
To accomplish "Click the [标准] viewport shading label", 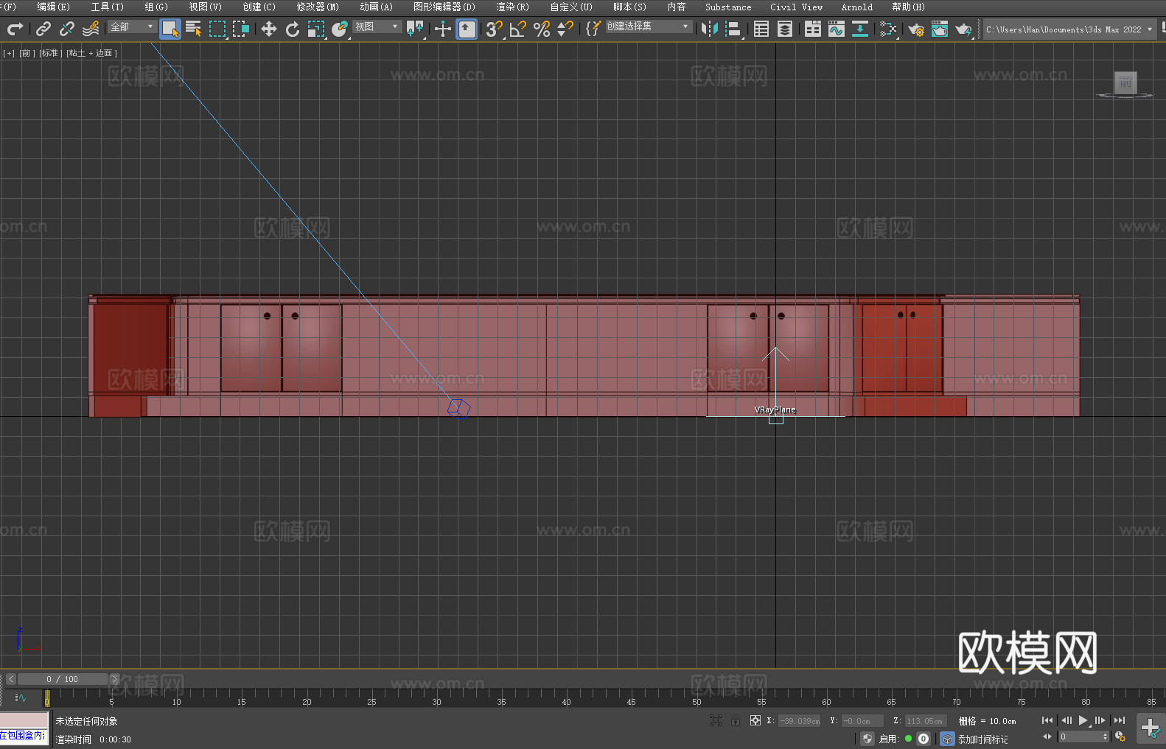I will point(50,53).
